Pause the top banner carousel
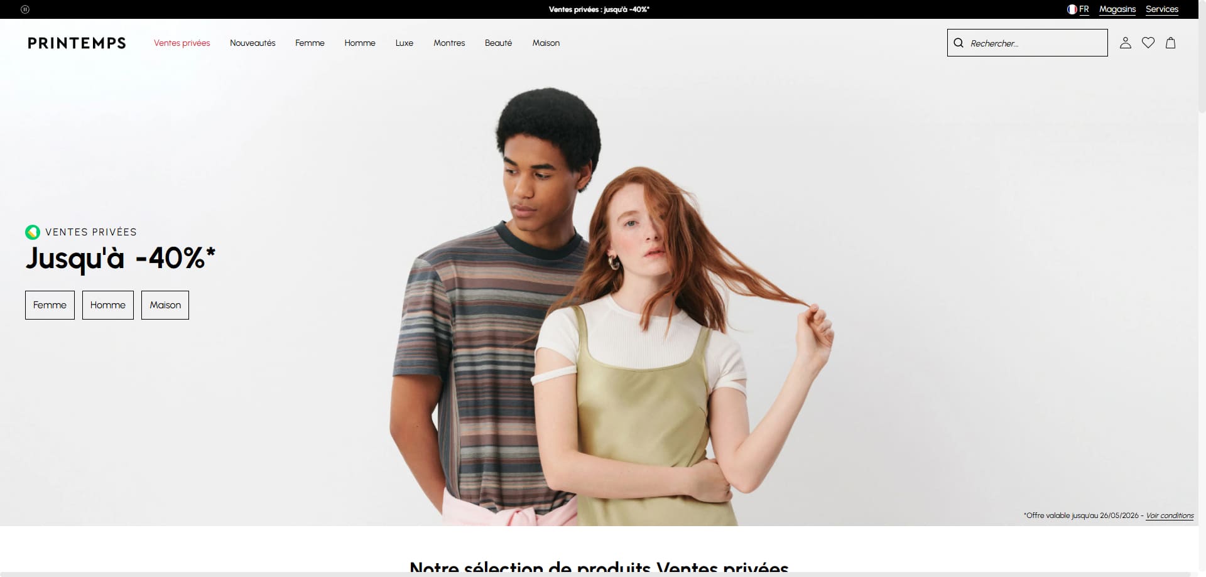 (x=25, y=9)
